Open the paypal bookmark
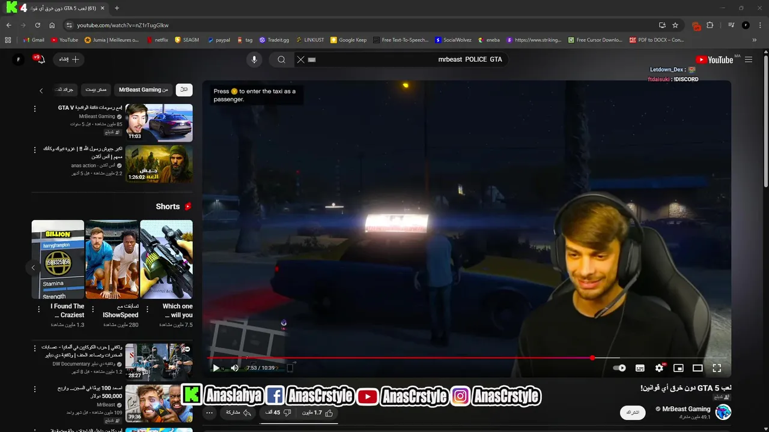 coord(219,40)
